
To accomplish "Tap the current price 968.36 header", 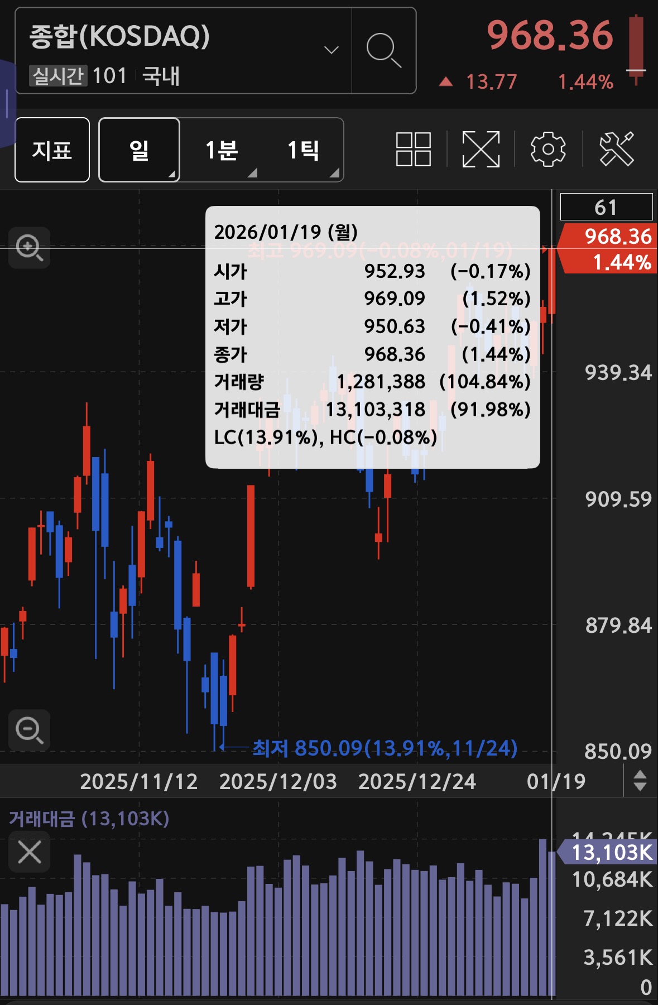I will point(550,36).
